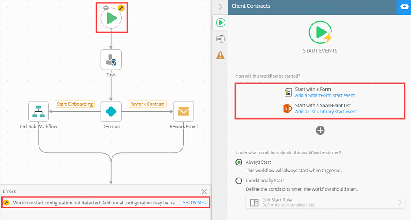This screenshot has width=411, height=220.
Task: Click the large Start Events lightning icon
Action: pyautogui.click(x=320, y=32)
